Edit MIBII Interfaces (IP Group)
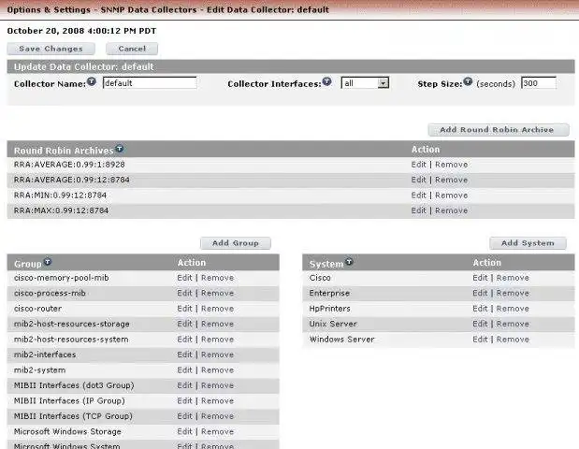Screen dimensions: 579x449 pyautogui.click(x=184, y=401)
